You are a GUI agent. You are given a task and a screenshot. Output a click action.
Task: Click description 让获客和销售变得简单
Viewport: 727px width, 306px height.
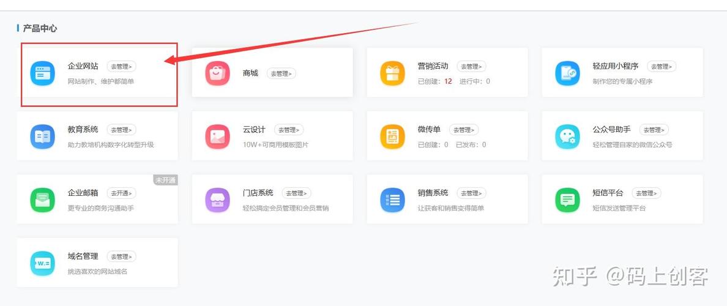pyautogui.click(x=451, y=209)
